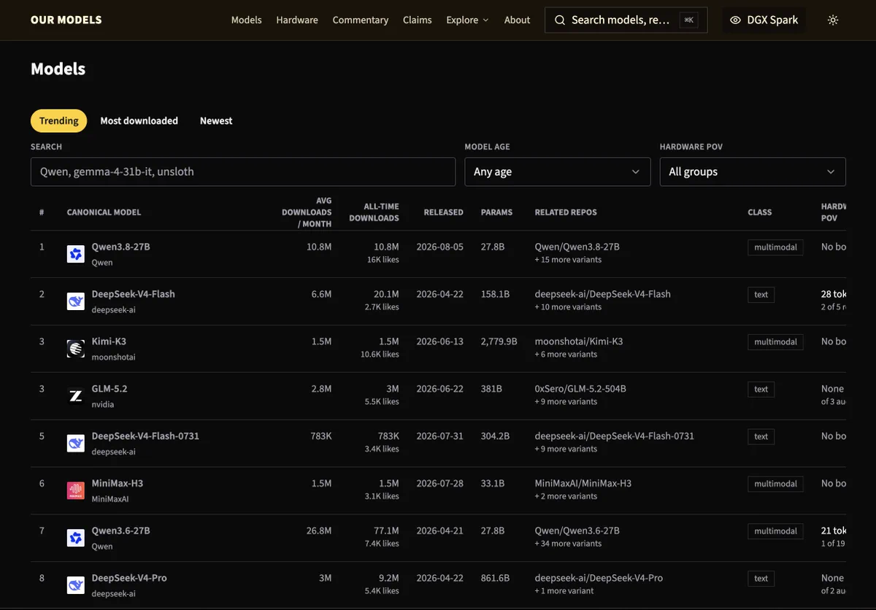
Task: Click the magnifier icon in the header search
Action: point(560,20)
